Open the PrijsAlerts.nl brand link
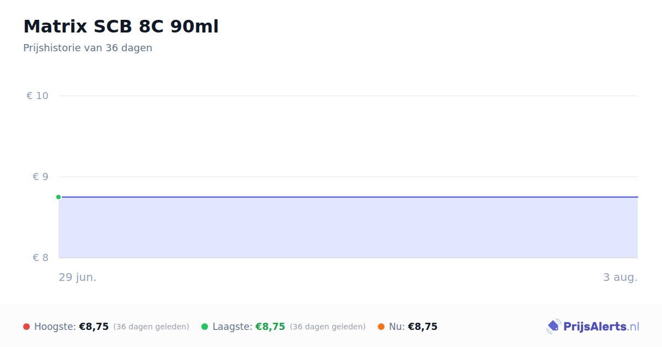 [x=592, y=327]
